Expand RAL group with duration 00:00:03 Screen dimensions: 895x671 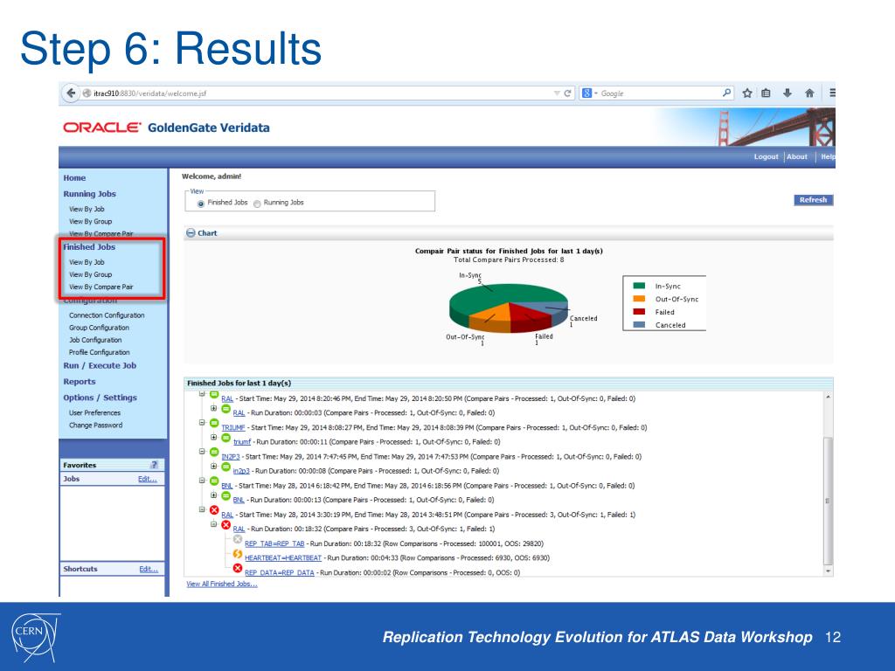pyautogui.click(x=213, y=409)
